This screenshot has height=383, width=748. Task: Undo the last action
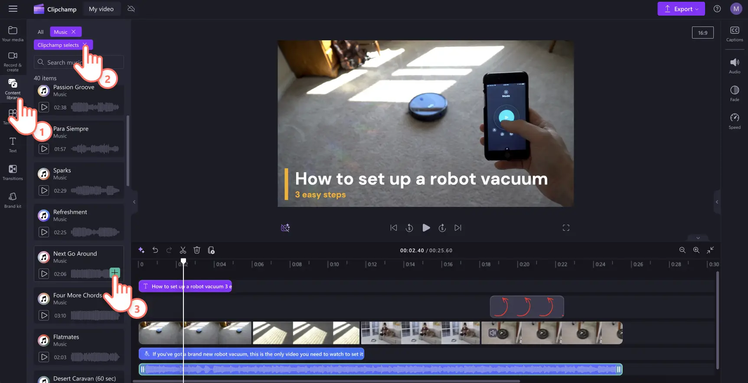tap(155, 250)
